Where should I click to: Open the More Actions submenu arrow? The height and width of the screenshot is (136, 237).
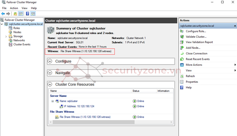235,65
